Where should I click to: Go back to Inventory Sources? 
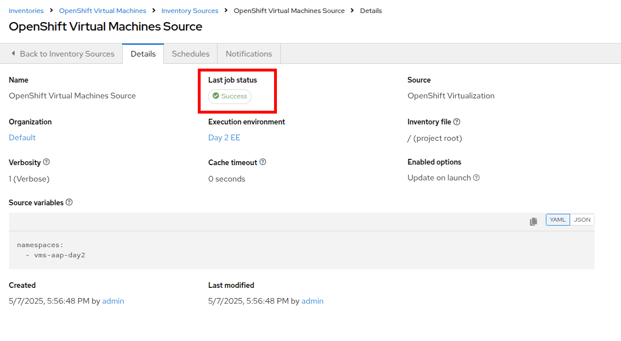pos(62,54)
